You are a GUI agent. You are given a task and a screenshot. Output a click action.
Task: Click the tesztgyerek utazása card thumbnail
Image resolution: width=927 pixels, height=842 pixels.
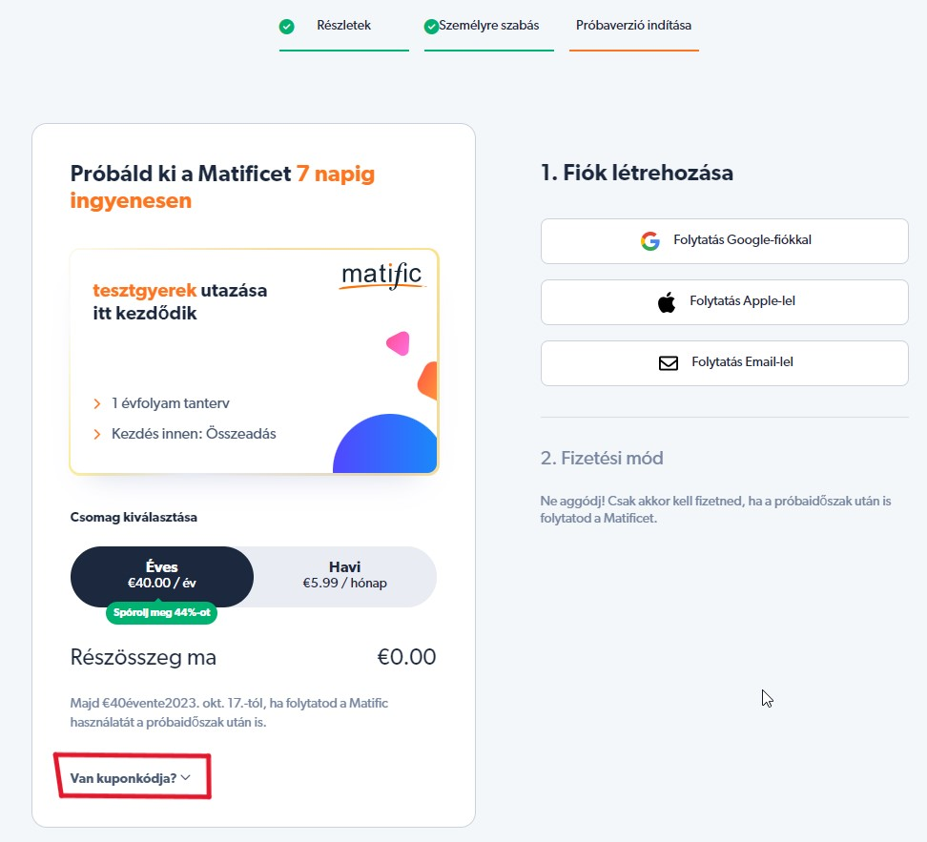(x=255, y=361)
